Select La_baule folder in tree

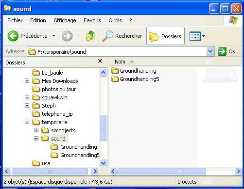pyautogui.click(x=48, y=73)
